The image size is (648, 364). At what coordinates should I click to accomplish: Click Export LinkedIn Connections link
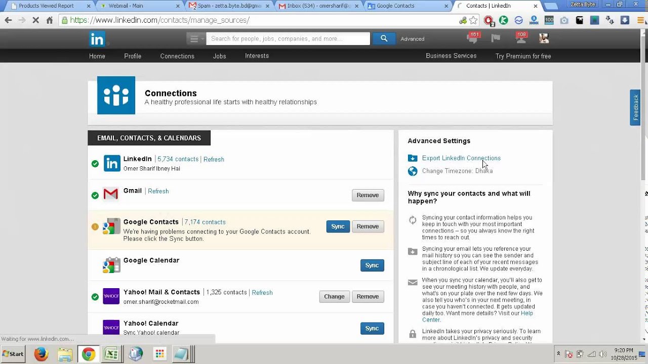(461, 158)
